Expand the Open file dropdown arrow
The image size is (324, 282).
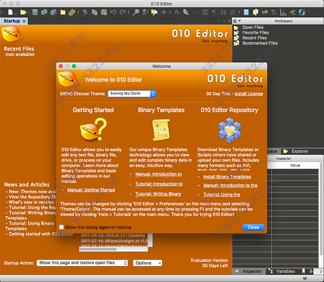[x=29, y=13]
